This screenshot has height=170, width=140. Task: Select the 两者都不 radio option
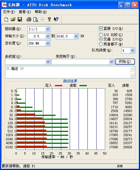(x=101, y=44)
